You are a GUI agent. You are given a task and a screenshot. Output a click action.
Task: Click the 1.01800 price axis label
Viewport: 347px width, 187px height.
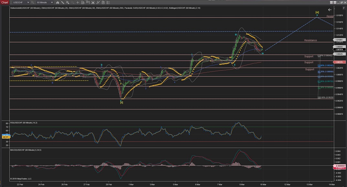pos(339,15)
